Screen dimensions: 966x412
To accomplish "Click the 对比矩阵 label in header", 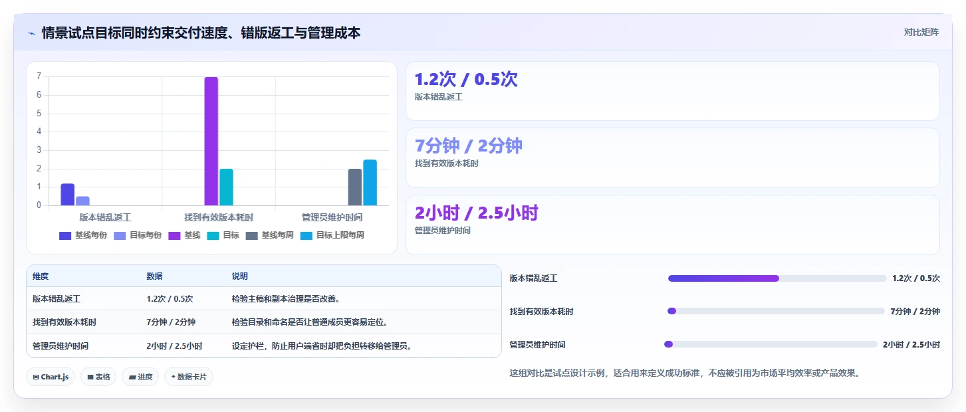I will pyautogui.click(x=921, y=32).
